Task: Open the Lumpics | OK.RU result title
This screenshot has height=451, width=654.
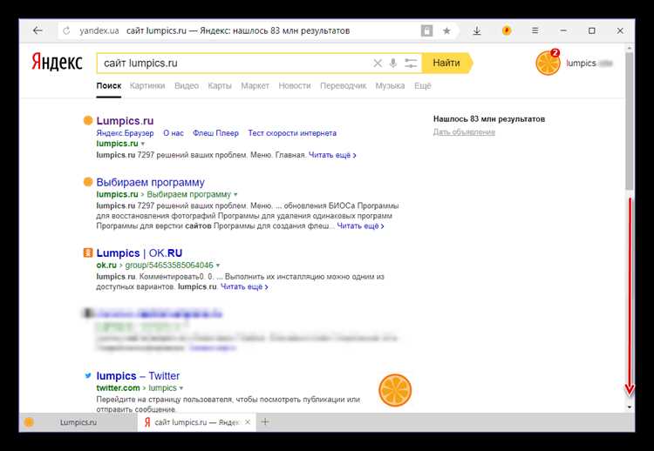Action: (x=140, y=253)
